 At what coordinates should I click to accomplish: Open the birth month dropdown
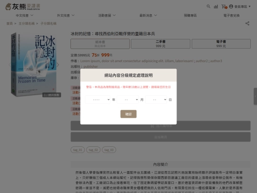128,100
